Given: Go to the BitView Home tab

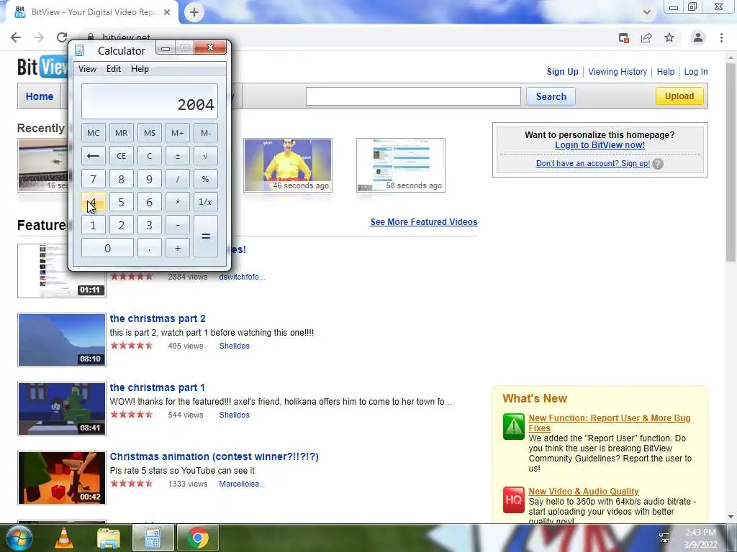Looking at the screenshot, I should tap(40, 96).
